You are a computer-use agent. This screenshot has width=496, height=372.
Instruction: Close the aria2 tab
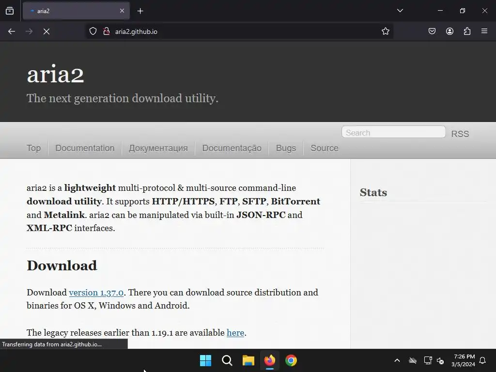pyautogui.click(x=122, y=11)
